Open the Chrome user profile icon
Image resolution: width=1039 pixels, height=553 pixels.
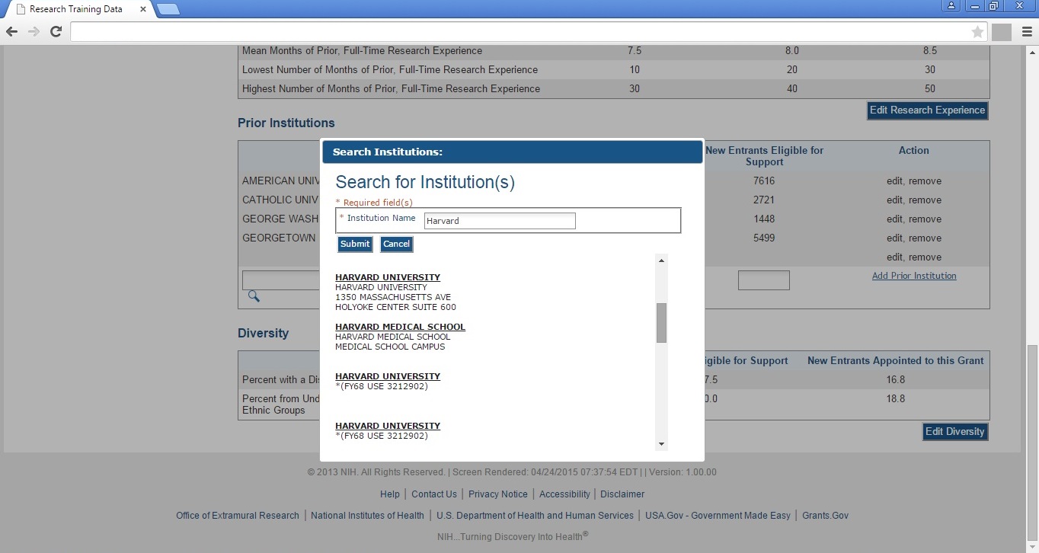pyautogui.click(x=951, y=6)
